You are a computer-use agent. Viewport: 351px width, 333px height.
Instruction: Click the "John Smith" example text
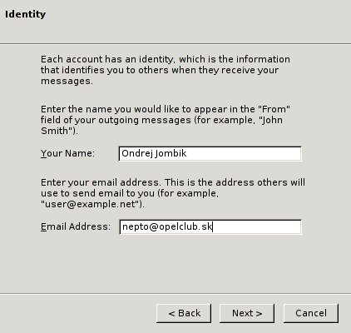(161, 125)
